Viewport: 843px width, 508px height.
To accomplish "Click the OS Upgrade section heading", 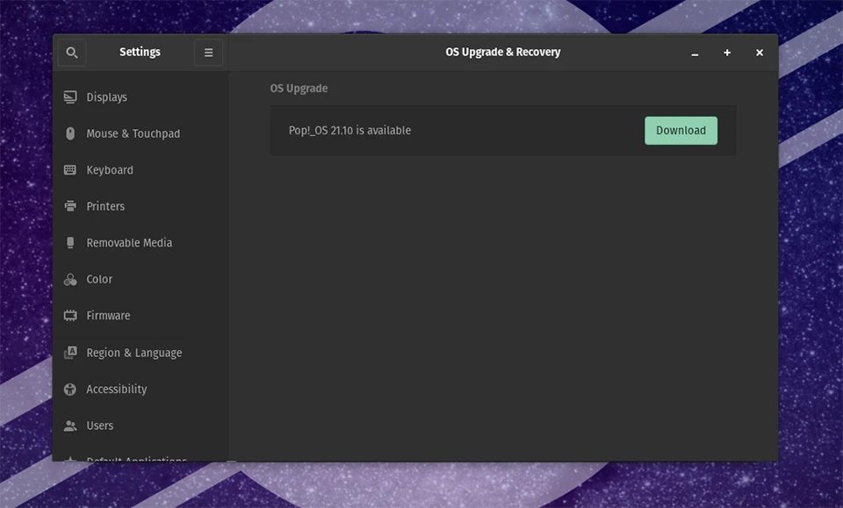I will tap(299, 89).
